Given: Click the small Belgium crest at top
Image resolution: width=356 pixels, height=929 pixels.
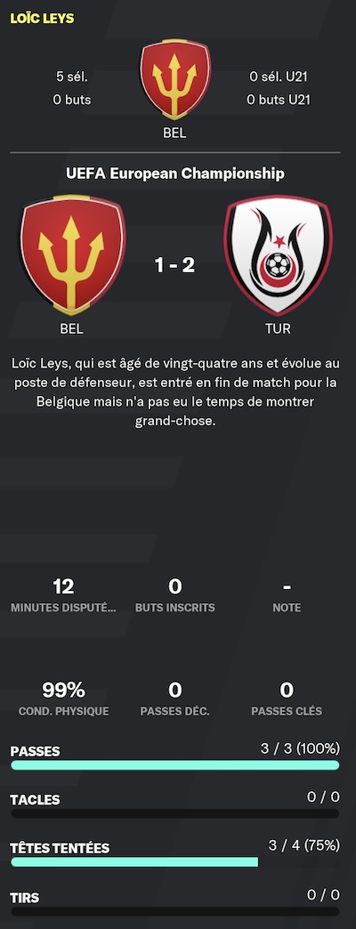Looking at the screenshot, I should point(174,79).
